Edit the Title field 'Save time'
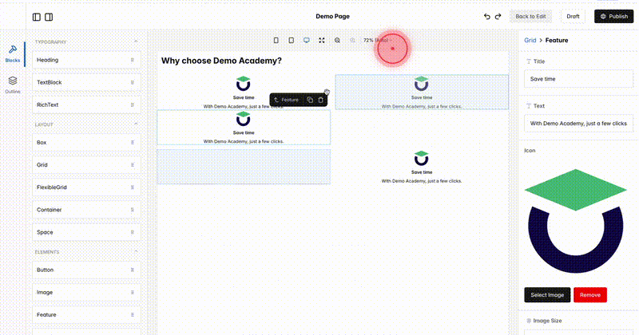 tap(578, 79)
